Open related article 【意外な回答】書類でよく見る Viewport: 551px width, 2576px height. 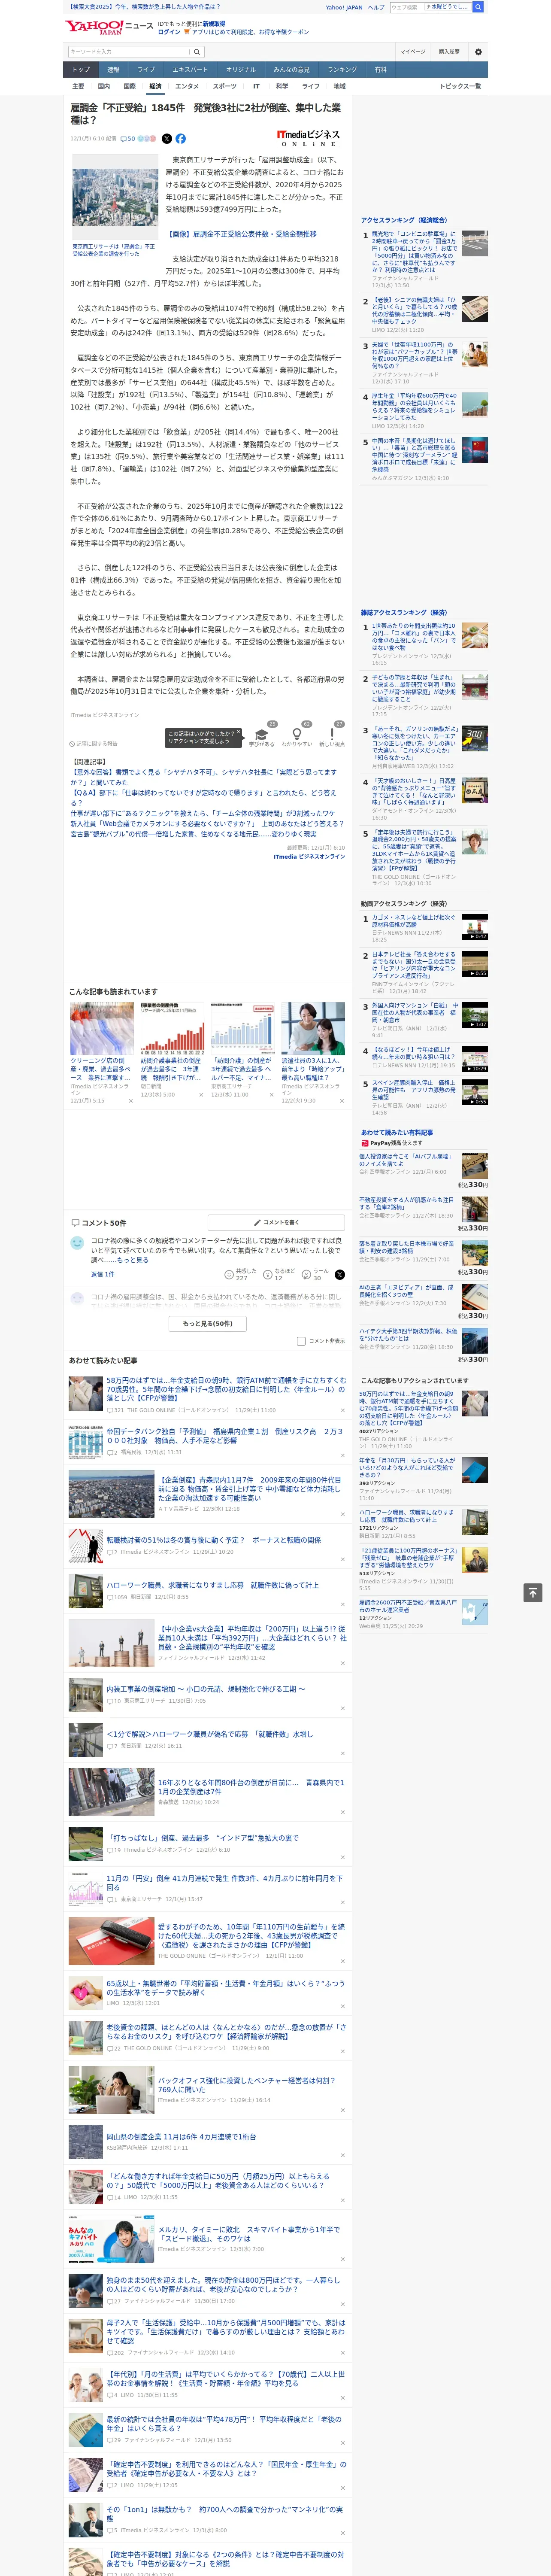[x=203, y=777]
